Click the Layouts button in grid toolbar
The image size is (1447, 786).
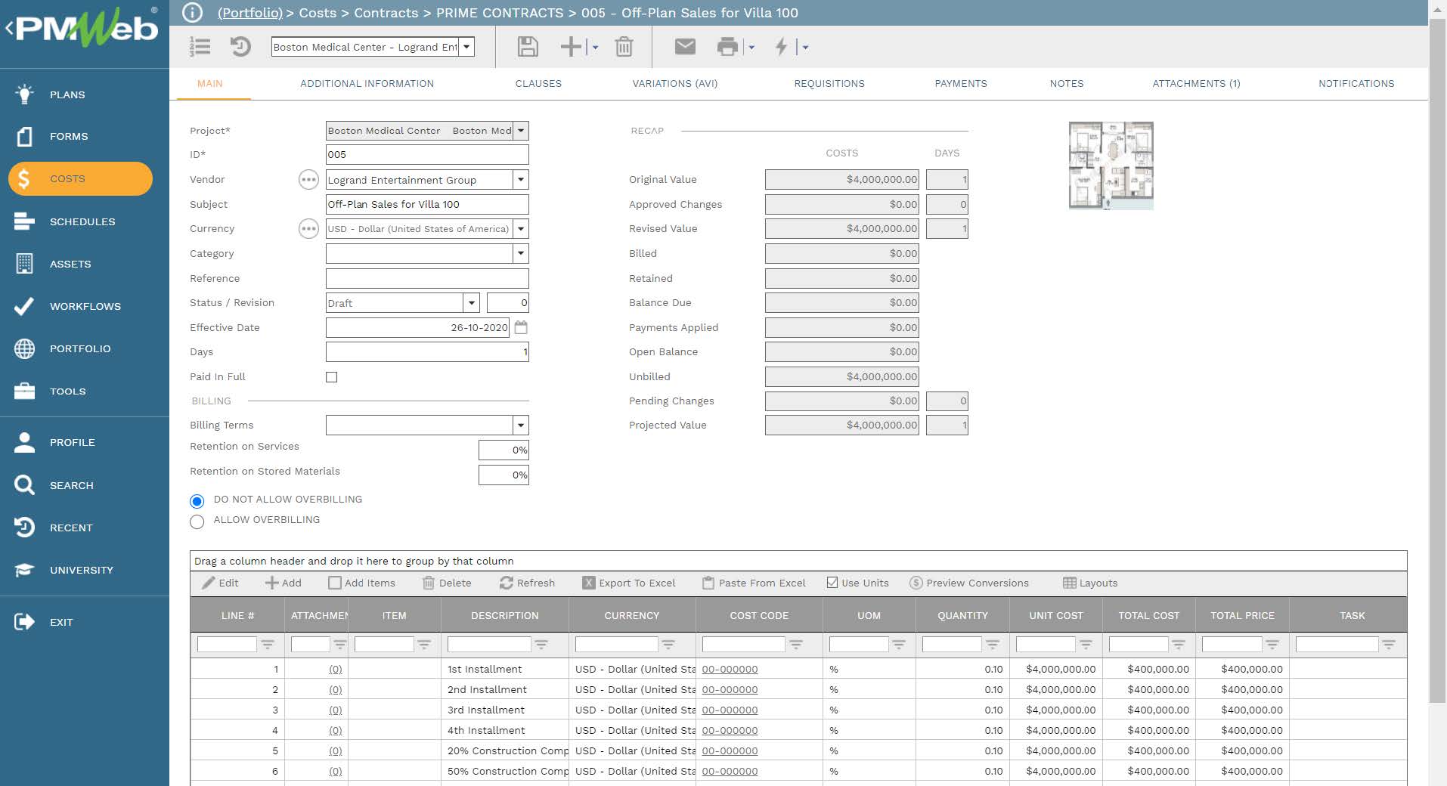click(1090, 583)
